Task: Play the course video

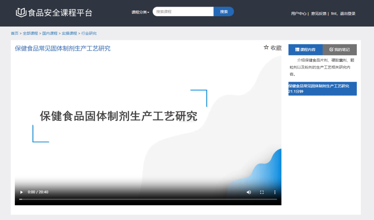Action: 22,192
